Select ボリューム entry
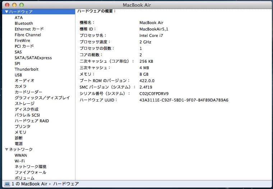The height and width of the screenshot is (189, 273). (x=24, y=178)
